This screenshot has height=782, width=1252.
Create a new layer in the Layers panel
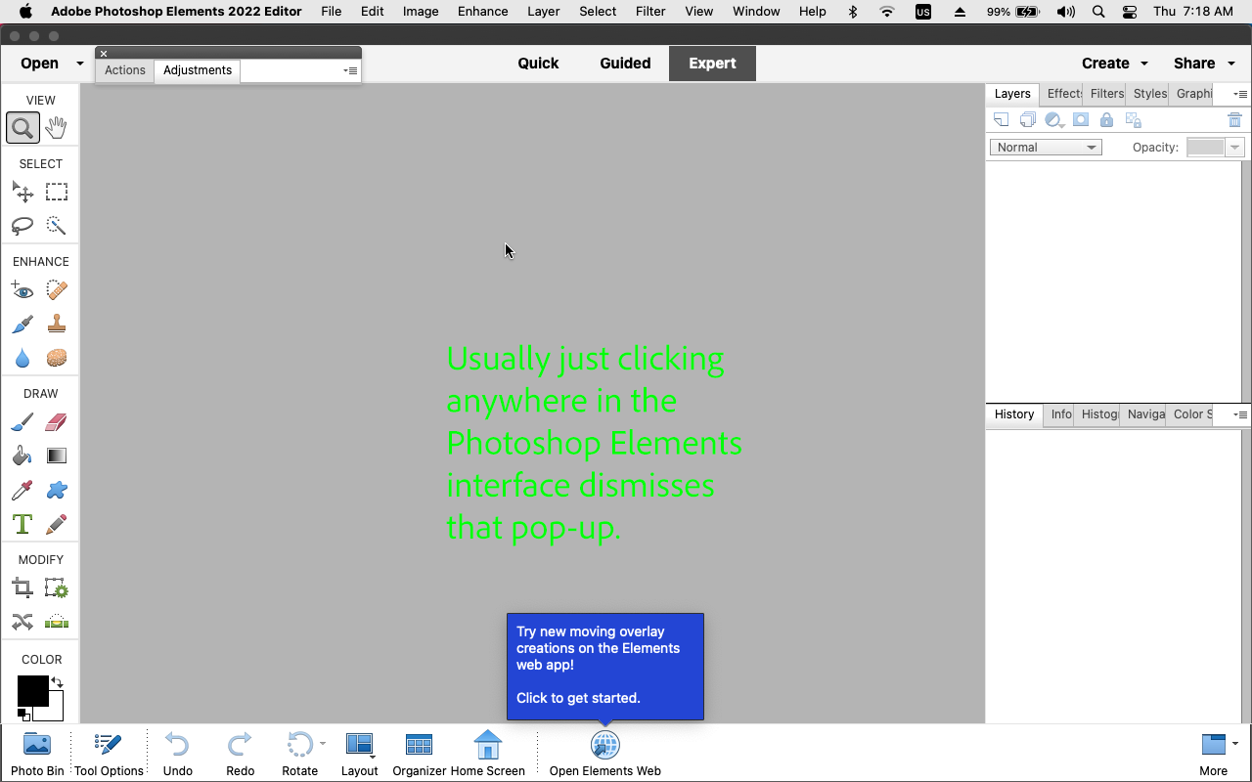pos(1001,119)
